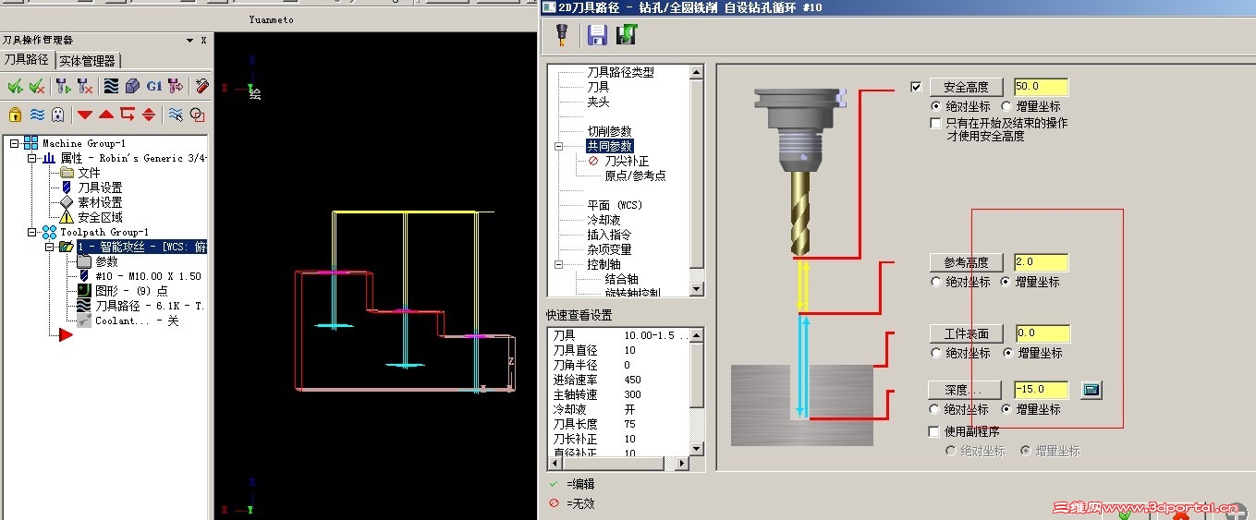The image size is (1256, 520).
Task: Click the tool holder icon in dialog toolbar
Action: pos(561,35)
